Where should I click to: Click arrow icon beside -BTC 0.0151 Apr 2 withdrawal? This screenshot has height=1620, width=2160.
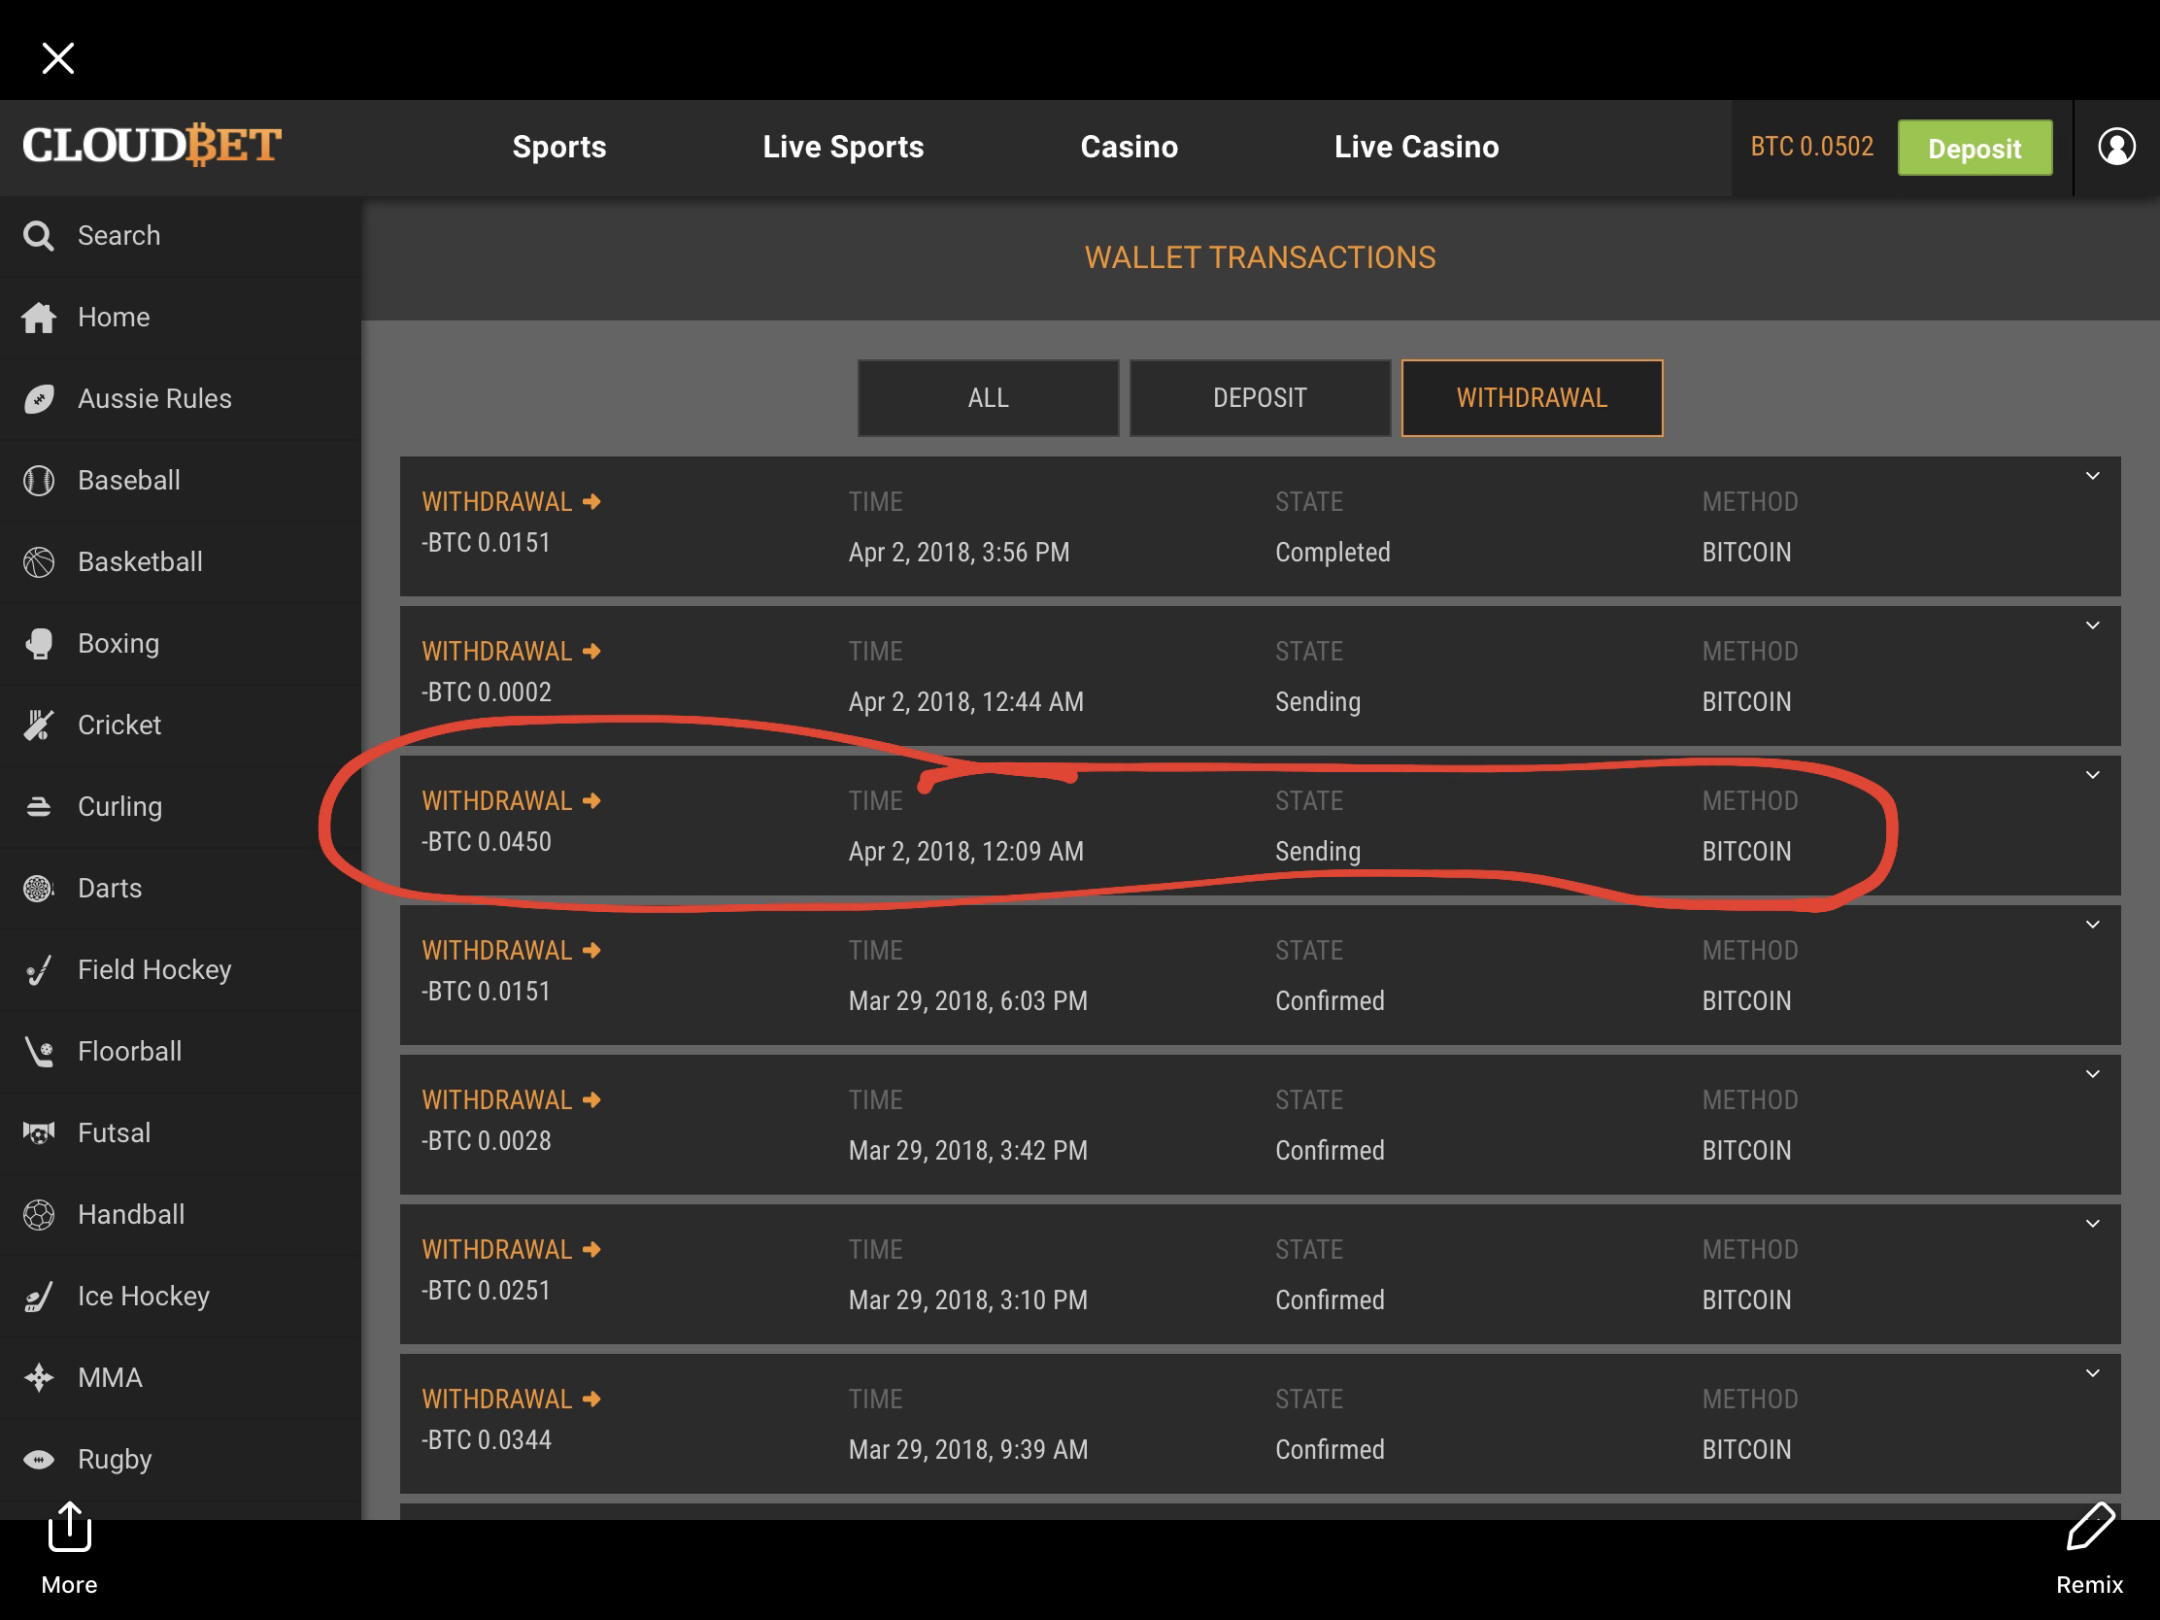[x=591, y=502]
